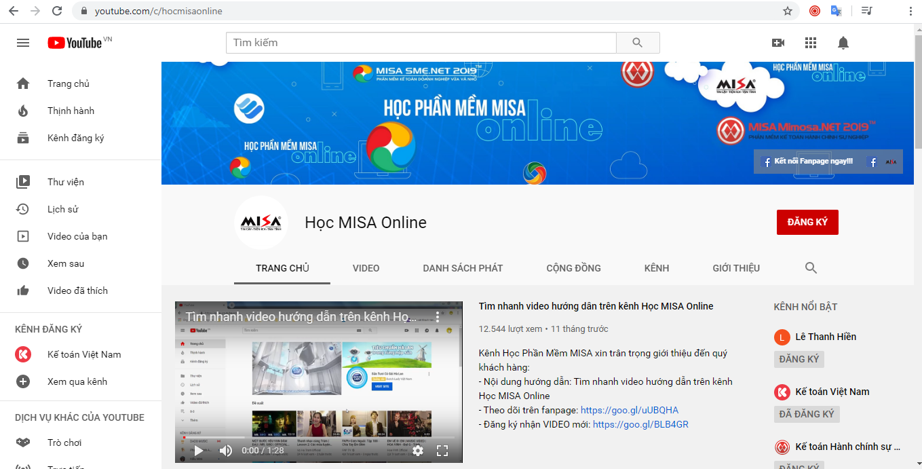Open the notifications bell
Image resolution: width=922 pixels, height=469 pixels.
point(843,43)
